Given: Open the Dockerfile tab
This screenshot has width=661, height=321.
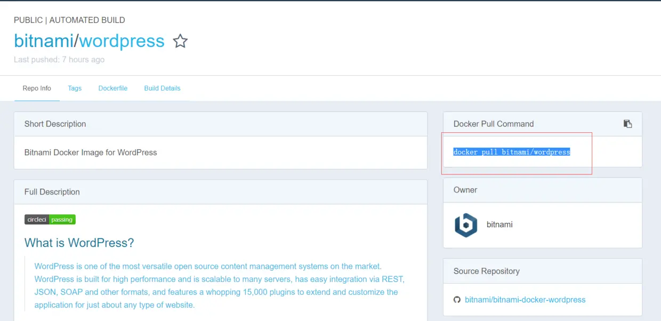Looking at the screenshot, I should coord(113,89).
